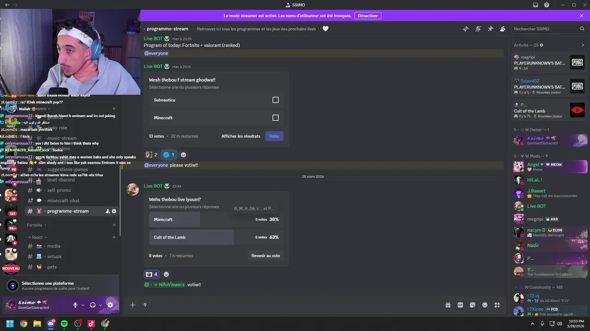The image size is (590, 331).
Task: Click invite people icon on programme-stream
Action: (x=108, y=211)
